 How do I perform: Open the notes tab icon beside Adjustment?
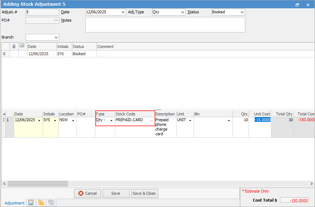[31, 203]
